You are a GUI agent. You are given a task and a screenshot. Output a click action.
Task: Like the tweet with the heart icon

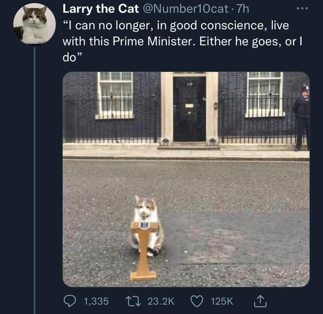[197, 301]
